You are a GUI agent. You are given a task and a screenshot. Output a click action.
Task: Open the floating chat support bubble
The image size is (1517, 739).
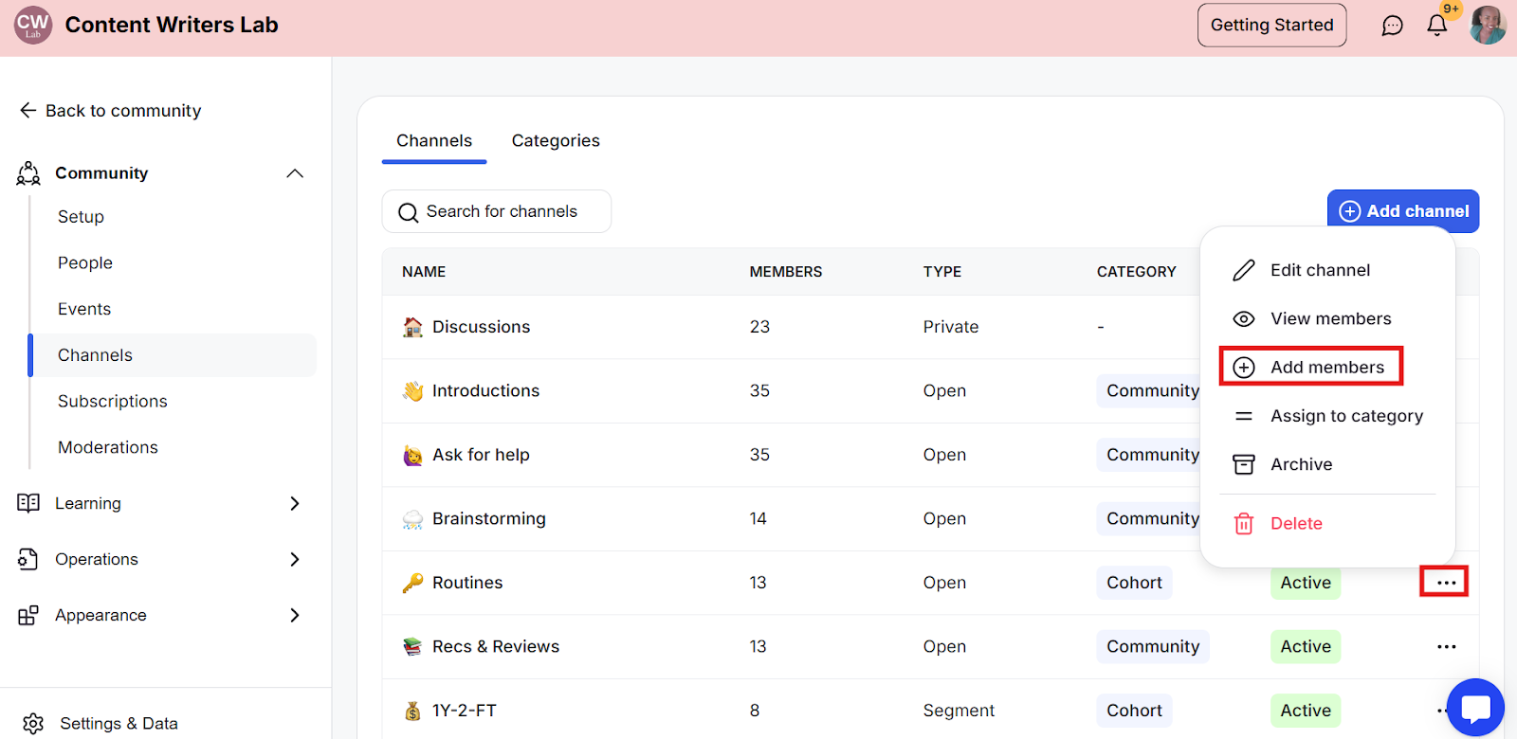[x=1475, y=708]
